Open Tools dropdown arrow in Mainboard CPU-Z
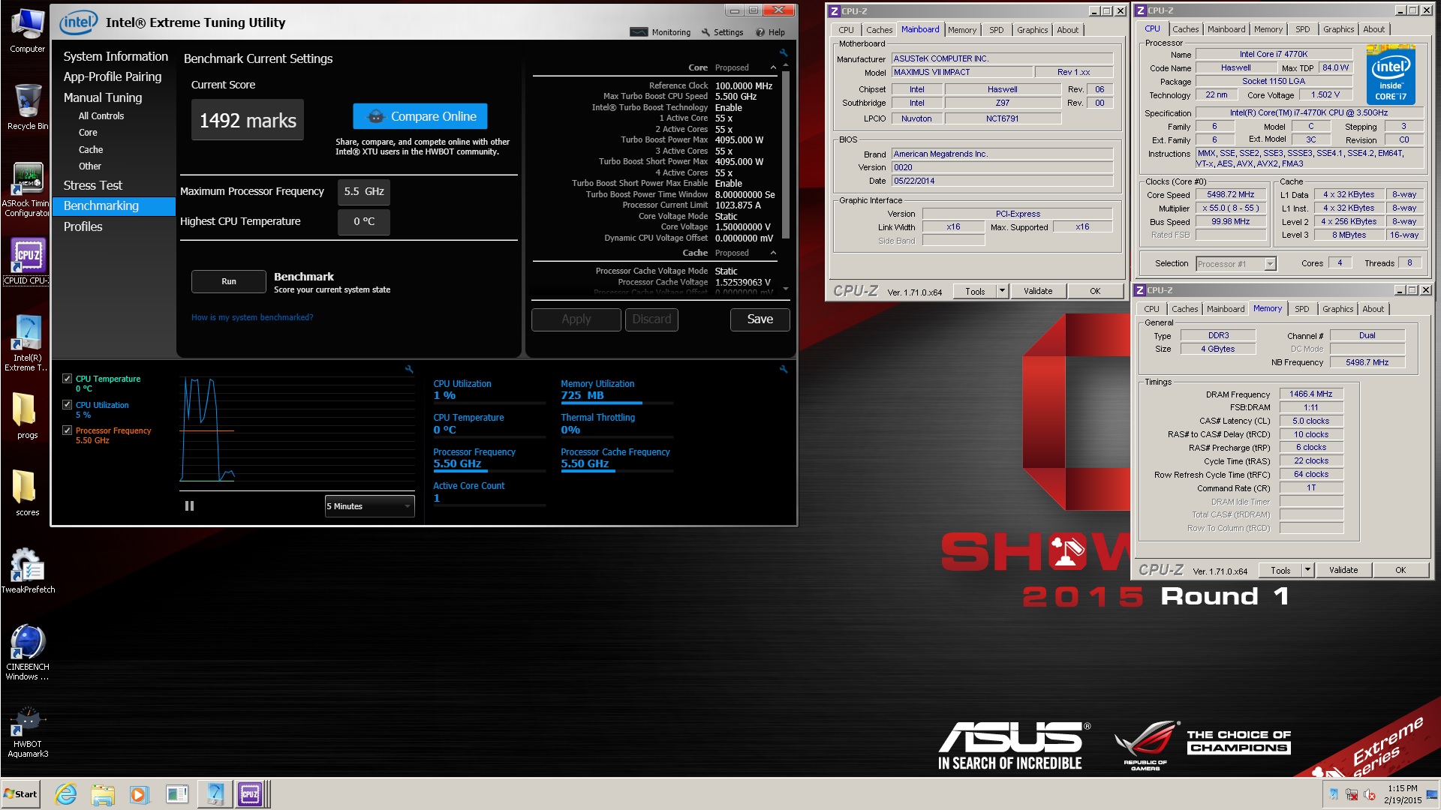Screen dimensions: 1441x810 coord(1001,291)
